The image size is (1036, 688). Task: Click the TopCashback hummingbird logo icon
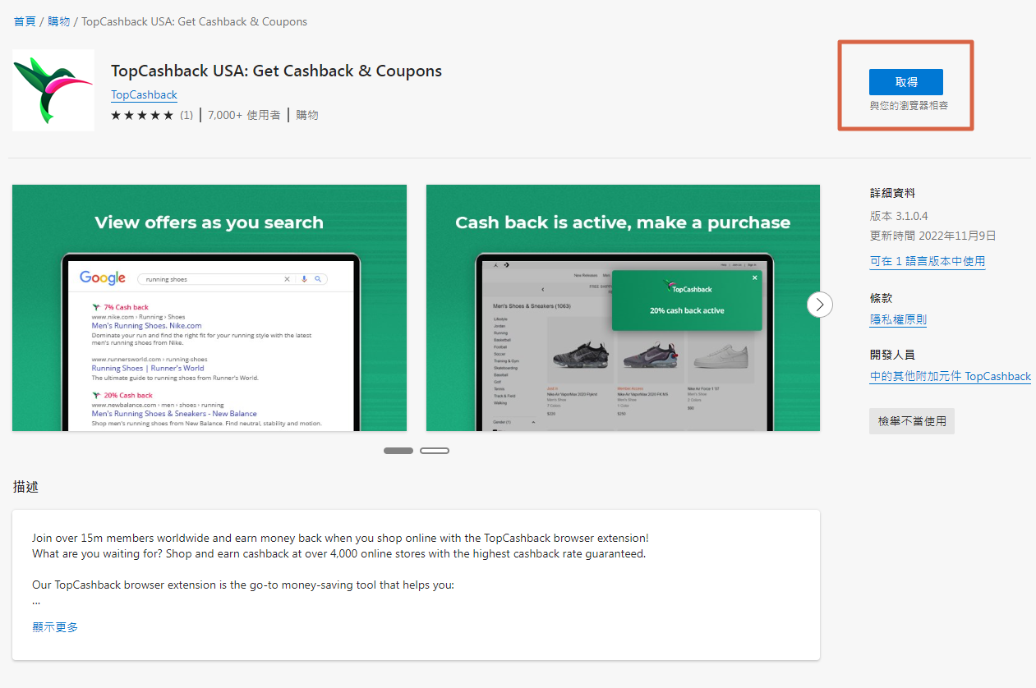[53, 90]
